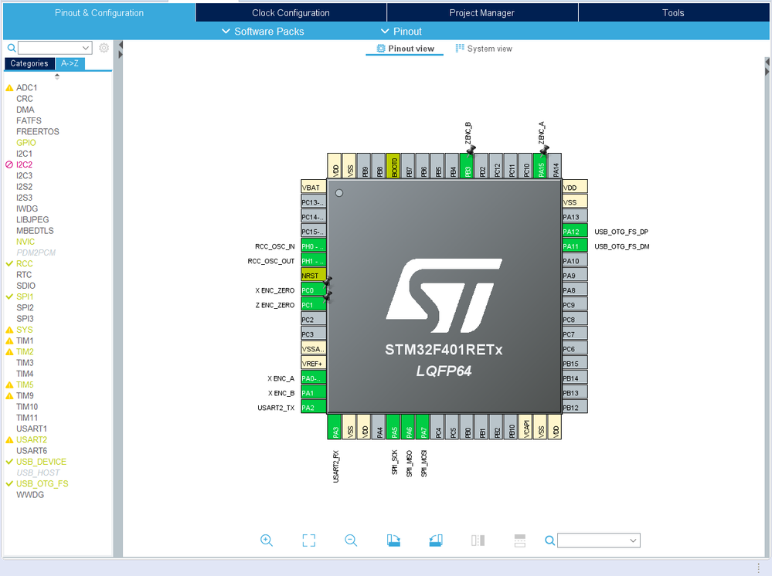Switch to A->Z listing
This screenshot has height=576, width=772.
[70, 63]
